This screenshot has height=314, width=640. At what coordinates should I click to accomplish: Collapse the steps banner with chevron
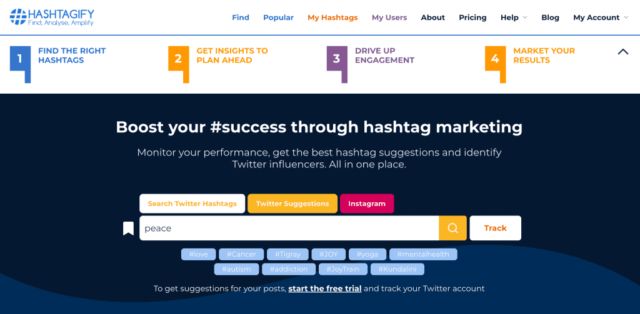click(623, 52)
